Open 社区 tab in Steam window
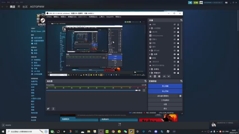This screenshot has width=239, height=134. coord(25,7)
